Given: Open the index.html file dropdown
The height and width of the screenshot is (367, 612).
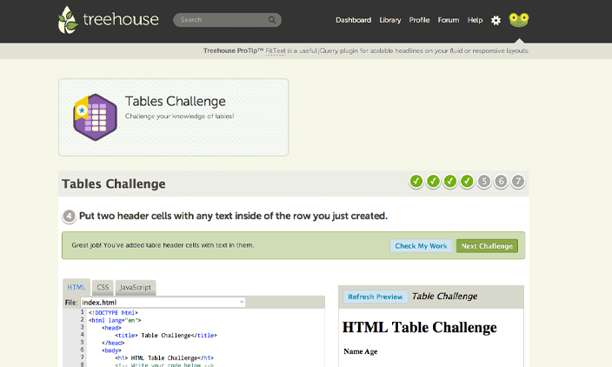Looking at the screenshot, I should pyautogui.click(x=242, y=303).
